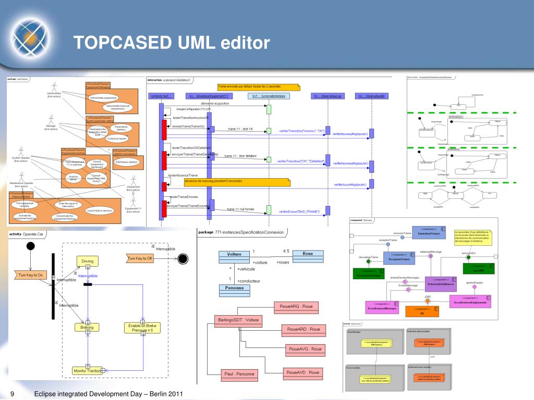Select the activity final node bullseye
Screen dimensions: 534x400
pos(183,259)
